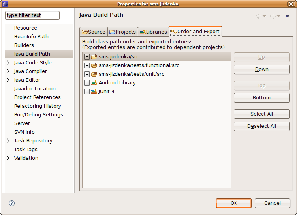Viewport: 297px width, 215px height.
Task: Expand the Task Repository node
Action: [x=8, y=140]
